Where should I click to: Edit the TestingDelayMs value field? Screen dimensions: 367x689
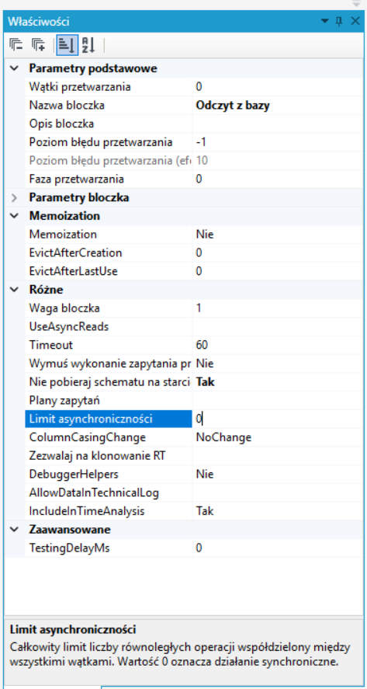point(277,548)
